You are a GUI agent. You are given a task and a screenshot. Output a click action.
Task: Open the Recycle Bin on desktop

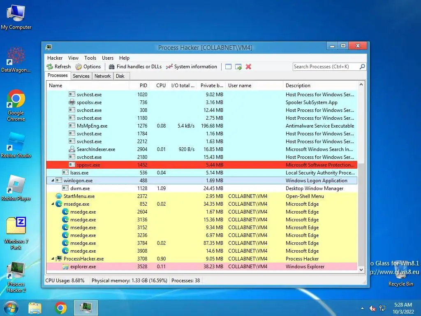pos(400,274)
